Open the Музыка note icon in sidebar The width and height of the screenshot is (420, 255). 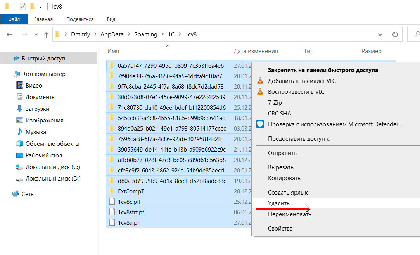[20, 132]
